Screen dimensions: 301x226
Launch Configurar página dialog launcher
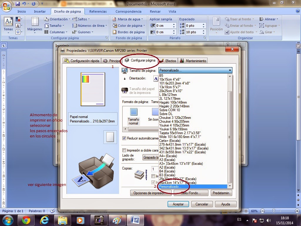106,38
